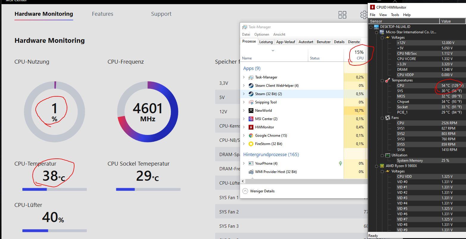The width and height of the screenshot is (466, 239).
Task: Open the File menu in HWMonitor
Action: point(373,15)
